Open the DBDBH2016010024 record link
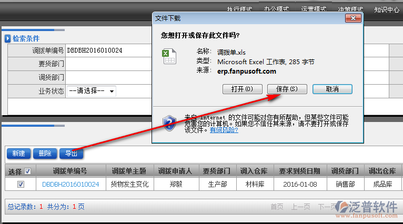The image size is (403, 224). (70, 184)
